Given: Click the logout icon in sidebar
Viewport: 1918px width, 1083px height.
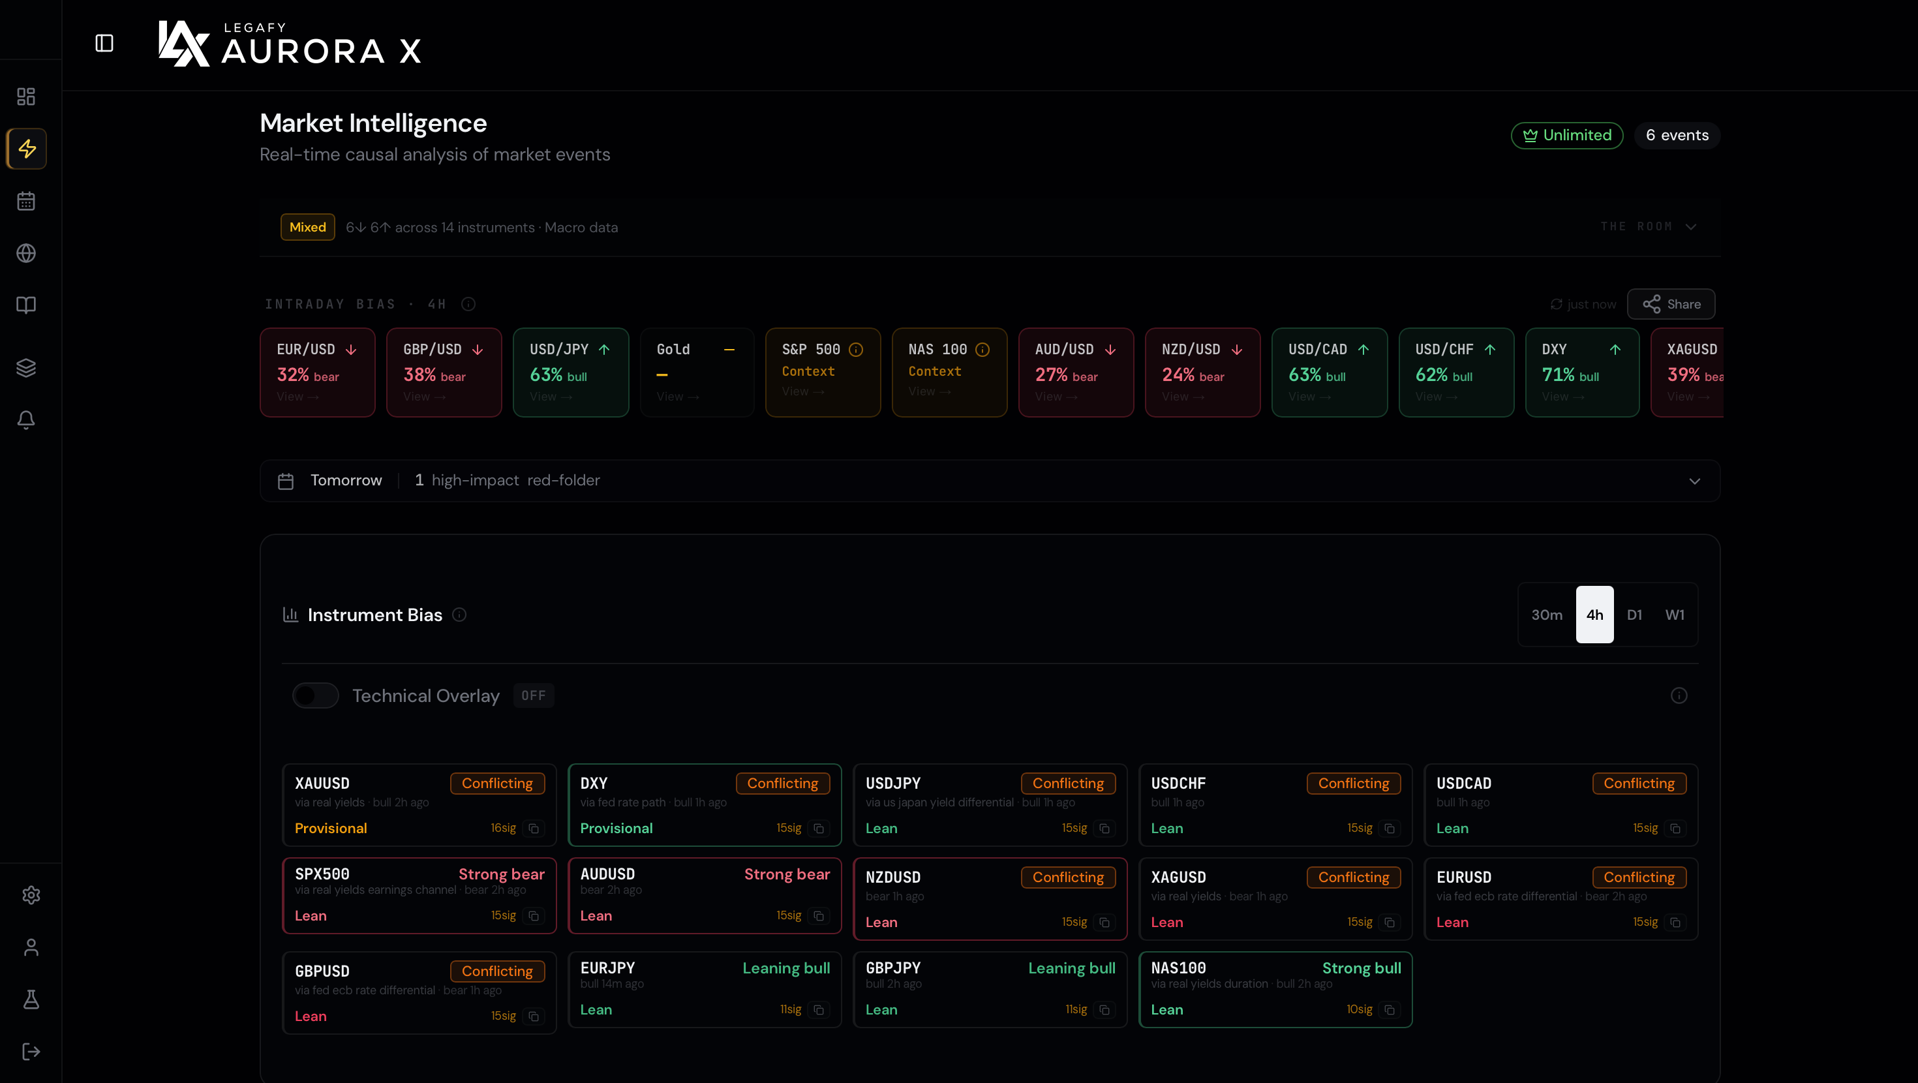Looking at the screenshot, I should [31, 1052].
